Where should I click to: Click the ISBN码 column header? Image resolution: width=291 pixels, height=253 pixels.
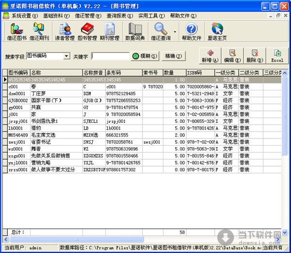[x=200, y=73]
